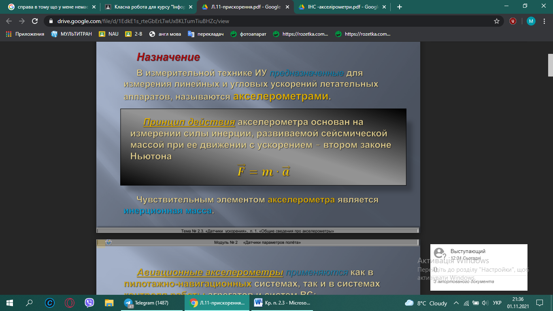
Task: Close the ІНС-акселірометри.pdf tab
Action: (x=384, y=7)
